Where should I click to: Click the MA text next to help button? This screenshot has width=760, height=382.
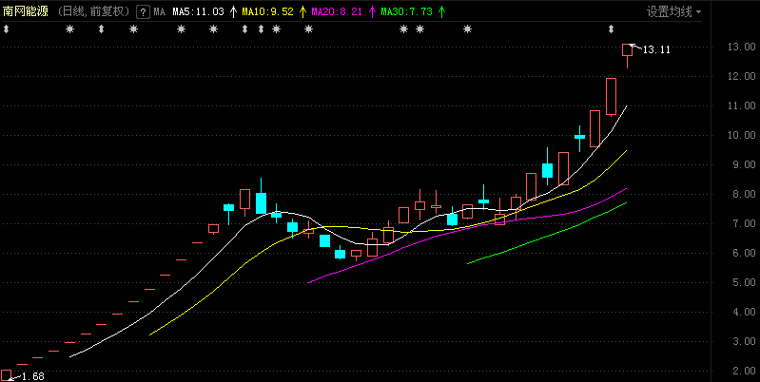tap(160, 11)
